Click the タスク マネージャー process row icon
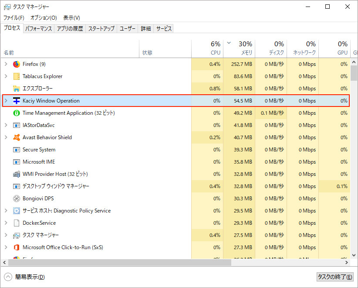The height and width of the screenshot is (288, 358). coord(17,235)
